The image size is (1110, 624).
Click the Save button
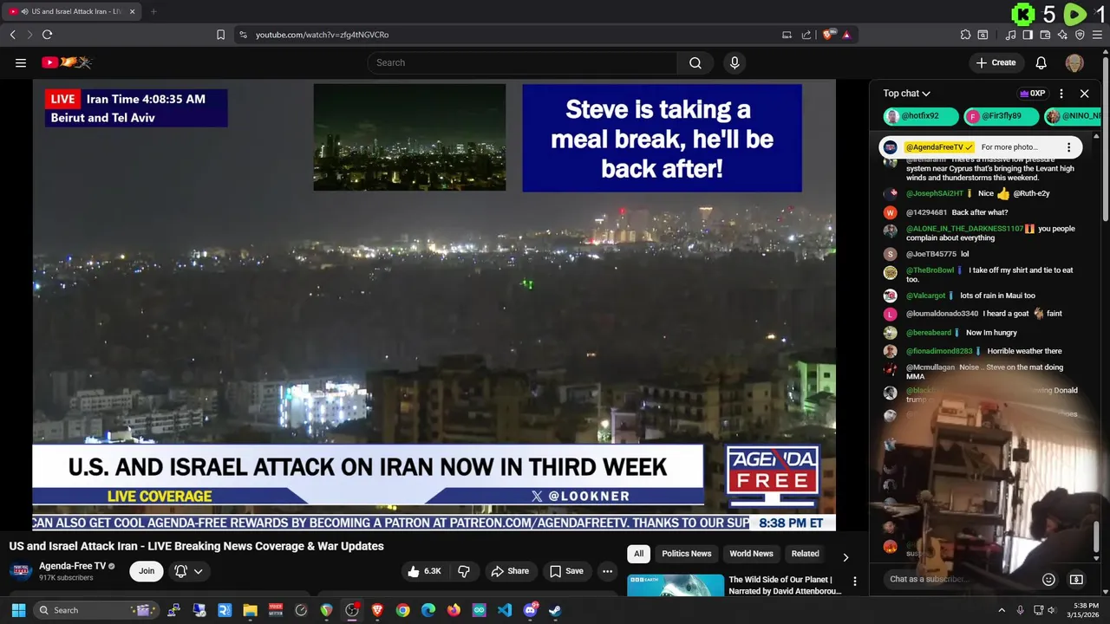click(x=565, y=571)
